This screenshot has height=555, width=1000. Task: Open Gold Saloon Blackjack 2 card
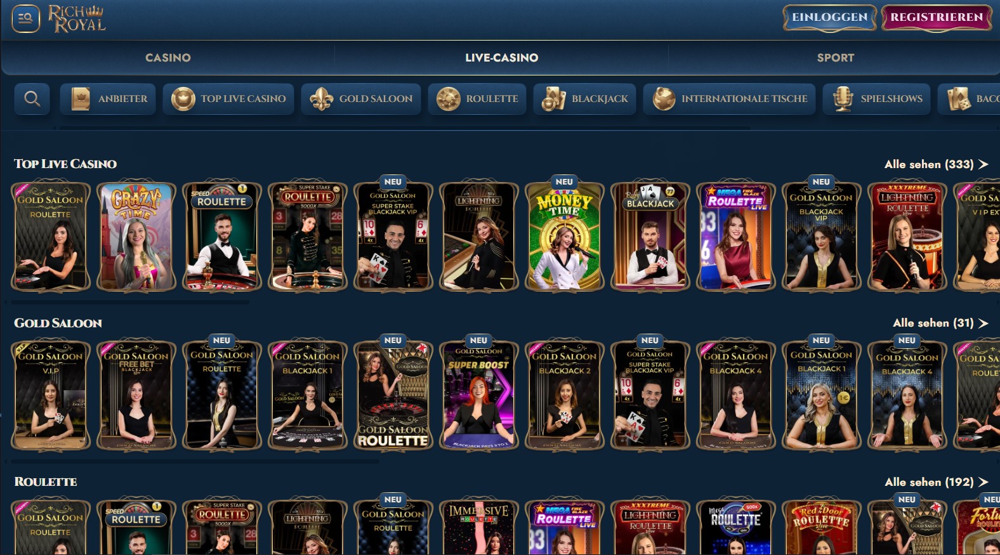(x=565, y=395)
